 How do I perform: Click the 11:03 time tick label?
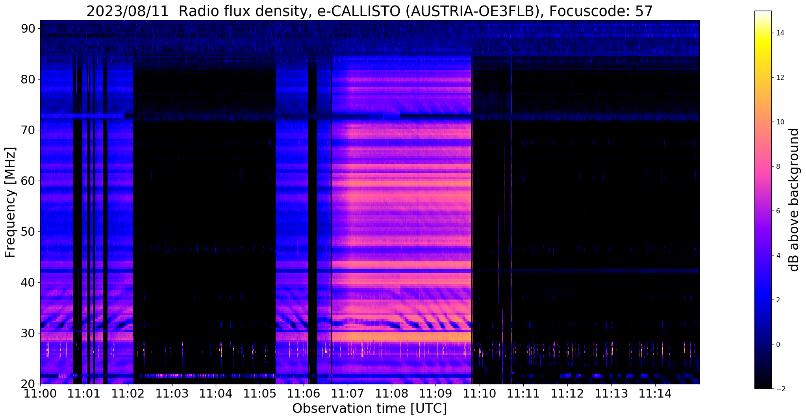point(172,393)
